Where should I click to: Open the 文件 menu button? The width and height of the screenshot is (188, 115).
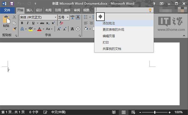(7, 10)
